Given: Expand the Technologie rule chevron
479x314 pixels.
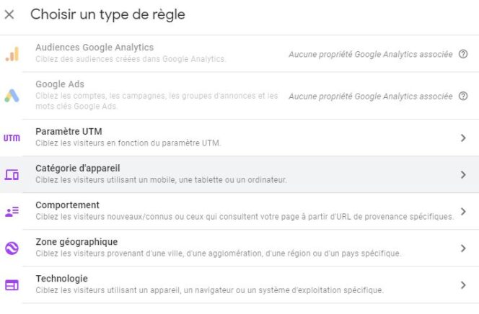Looking at the screenshot, I should pos(463,285).
